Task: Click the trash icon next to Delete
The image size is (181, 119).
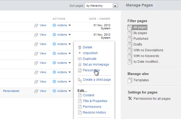Action: (80, 48)
